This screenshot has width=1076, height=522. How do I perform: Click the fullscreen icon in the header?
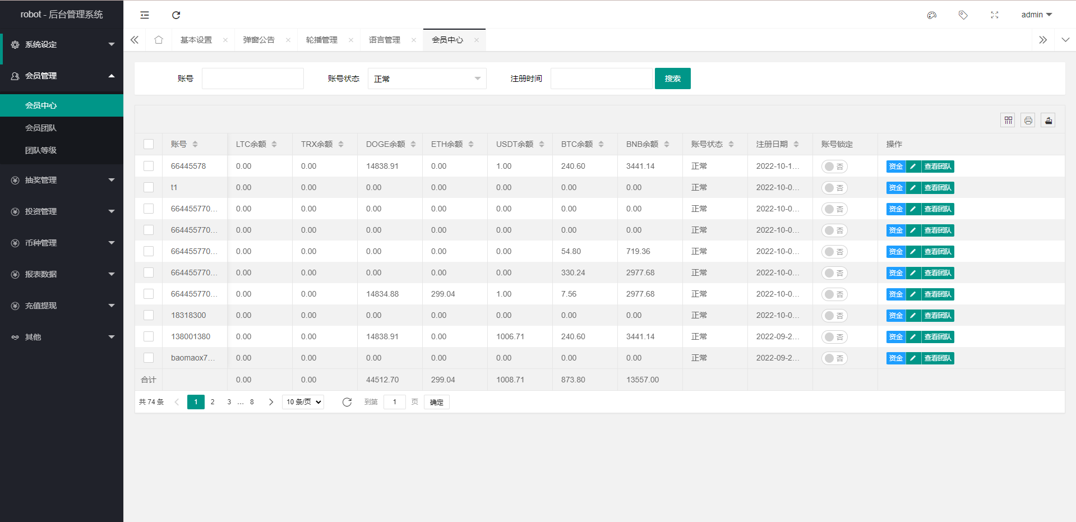coord(994,15)
